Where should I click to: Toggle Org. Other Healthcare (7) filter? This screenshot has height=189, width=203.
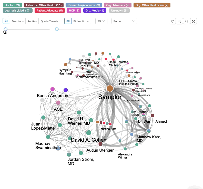(x=152, y=5)
